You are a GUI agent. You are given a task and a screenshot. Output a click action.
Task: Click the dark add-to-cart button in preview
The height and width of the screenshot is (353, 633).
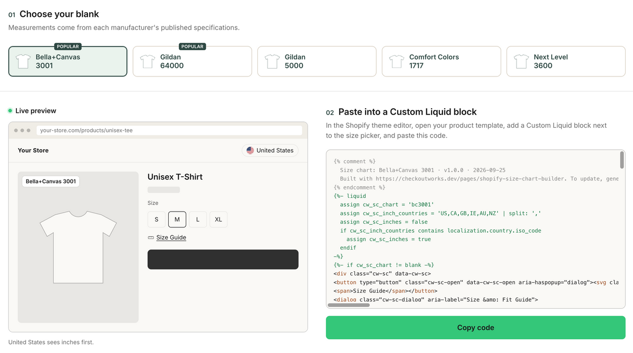[x=223, y=260]
